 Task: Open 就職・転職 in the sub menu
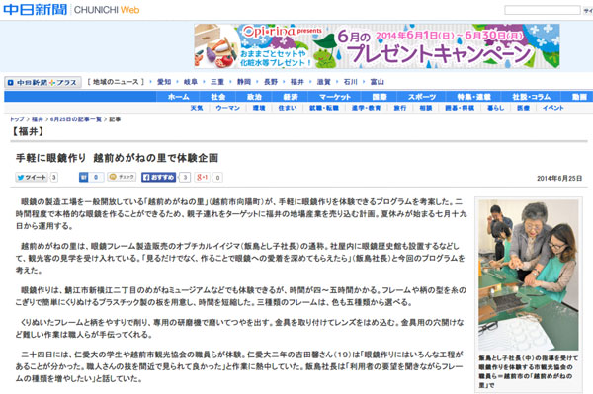pyautogui.click(x=324, y=108)
